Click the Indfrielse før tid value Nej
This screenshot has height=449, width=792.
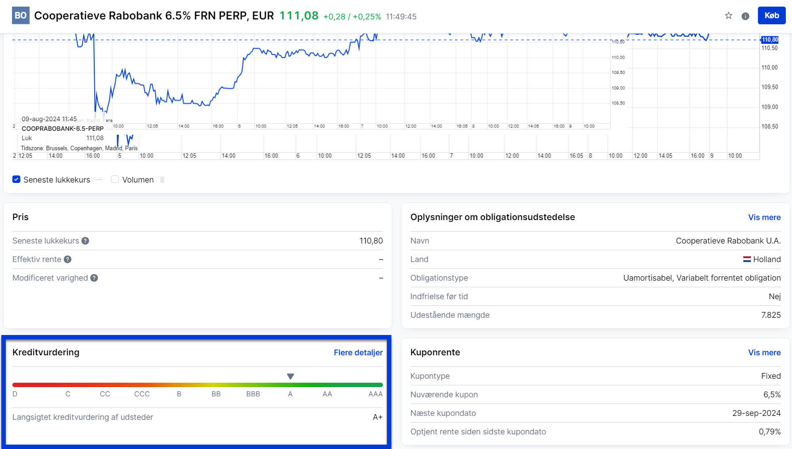774,297
